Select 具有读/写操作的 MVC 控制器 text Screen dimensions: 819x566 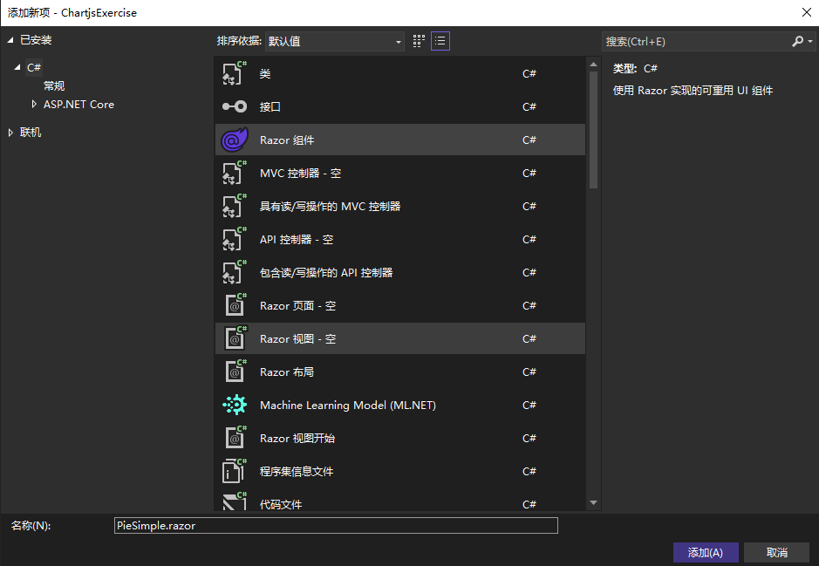click(x=330, y=206)
